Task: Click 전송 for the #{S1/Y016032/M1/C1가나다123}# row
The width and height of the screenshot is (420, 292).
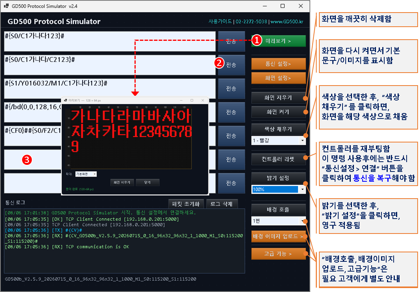Action: pos(231,89)
